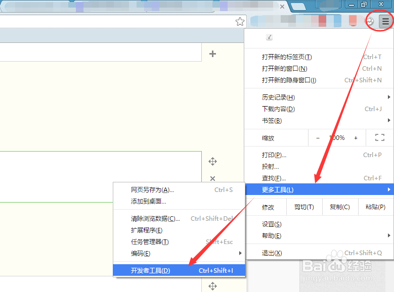394x292 pixels.
Task: Select 退出(X) to quit browser
Action: point(319,253)
